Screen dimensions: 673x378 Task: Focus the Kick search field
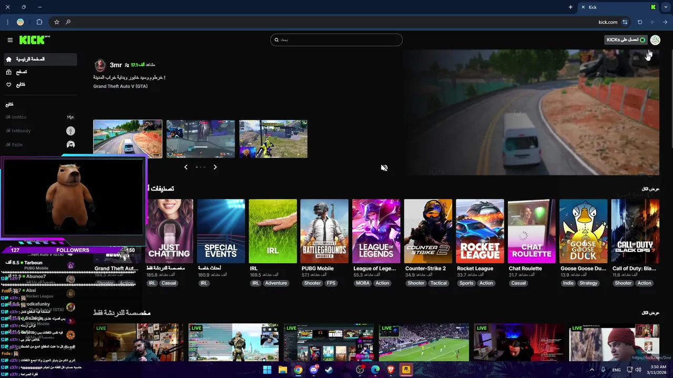tap(336, 40)
